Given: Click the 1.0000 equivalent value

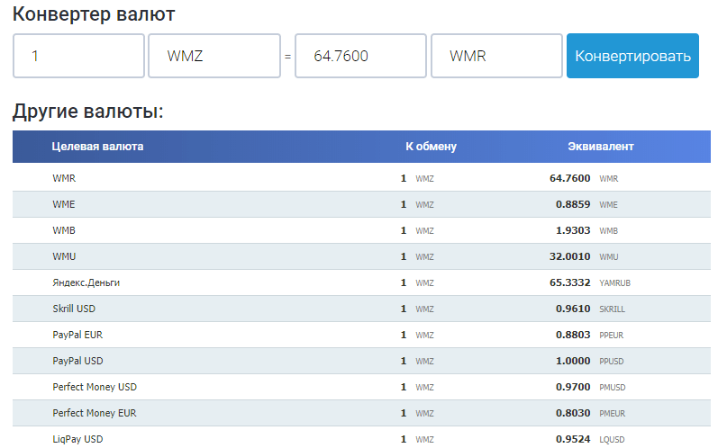Looking at the screenshot, I should [573, 361].
